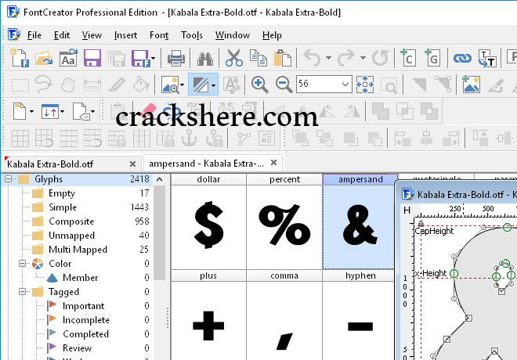Click the CapHeight guideline label
The image size is (517, 360).
(434, 231)
